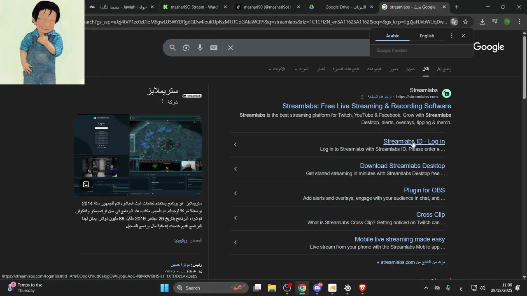Open Chrome downloads icon
This screenshot has width=527, height=296.
(482, 22)
